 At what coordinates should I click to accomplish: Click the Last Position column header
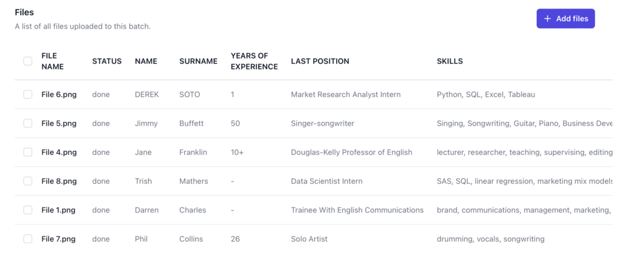(320, 61)
